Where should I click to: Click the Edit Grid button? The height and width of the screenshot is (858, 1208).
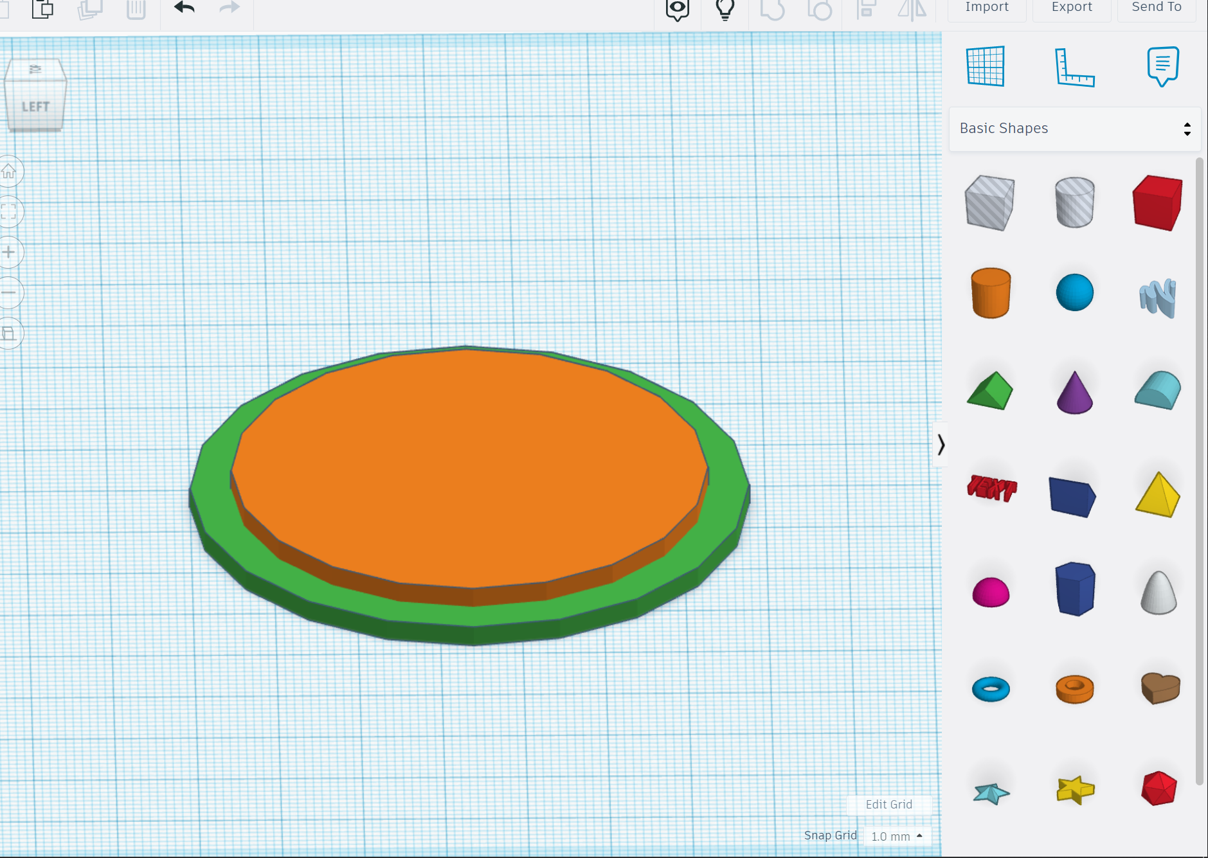pos(889,805)
